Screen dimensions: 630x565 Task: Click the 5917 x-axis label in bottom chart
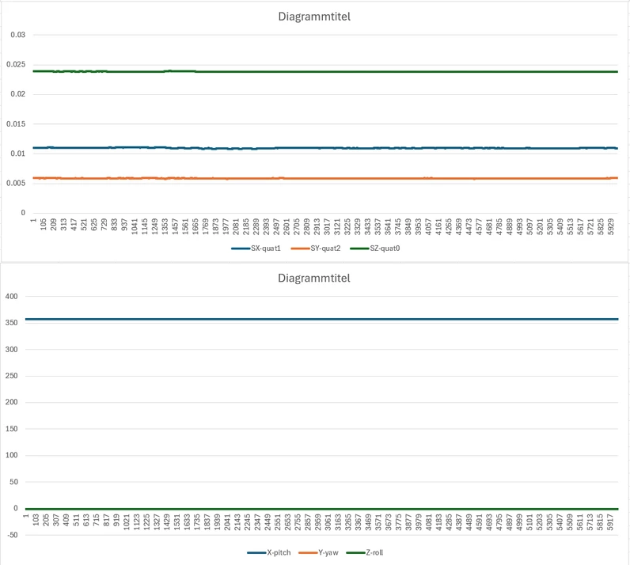[x=610, y=522]
